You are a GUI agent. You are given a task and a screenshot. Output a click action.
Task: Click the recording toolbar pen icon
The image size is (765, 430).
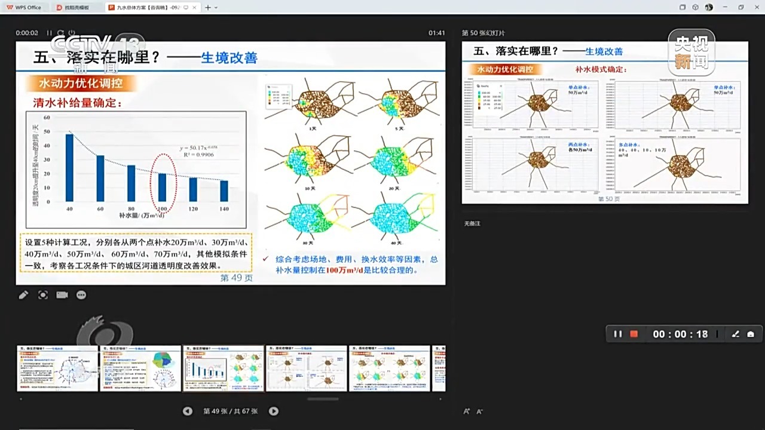tap(736, 334)
